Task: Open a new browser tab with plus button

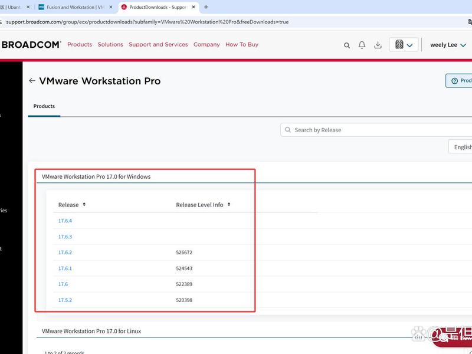Action: (x=206, y=7)
